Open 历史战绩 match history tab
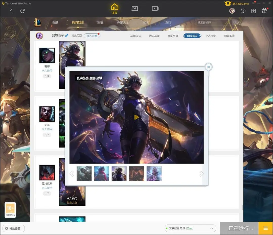Image resolution: width=273 pixels, height=235 pixels. pyautogui.click(x=154, y=36)
